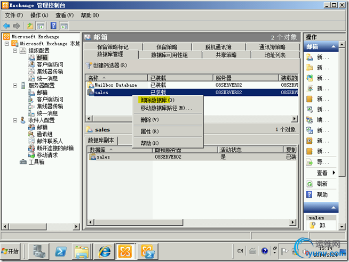Expand the 查看 submenu arrow
The width and height of the screenshot is (349, 262).
(334, 173)
